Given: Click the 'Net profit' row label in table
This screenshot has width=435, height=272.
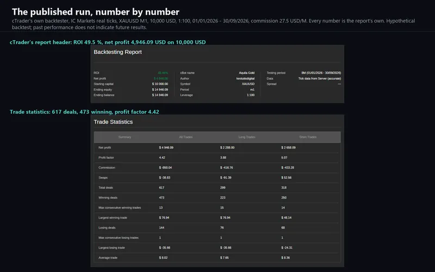Looking at the screenshot, I should pos(104,147).
